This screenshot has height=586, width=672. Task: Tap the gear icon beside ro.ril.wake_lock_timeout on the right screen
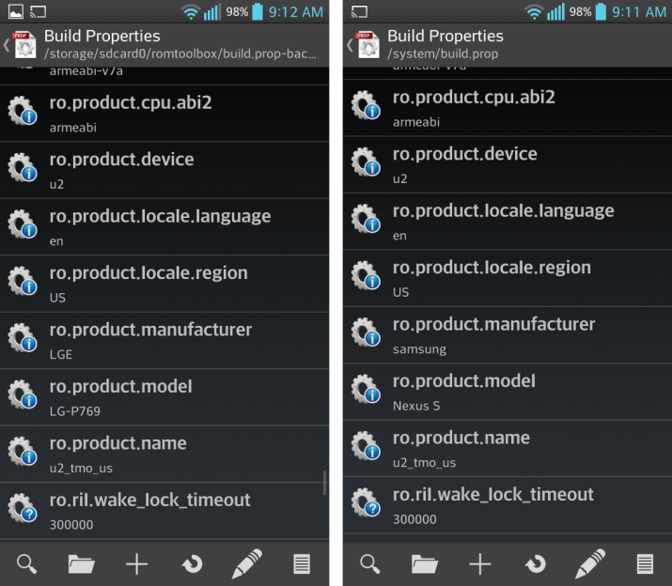tap(365, 505)
